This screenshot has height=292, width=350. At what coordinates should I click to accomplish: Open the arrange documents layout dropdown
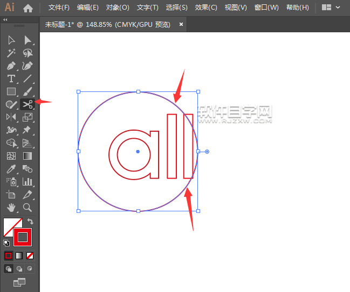click(x=331, y=8)
